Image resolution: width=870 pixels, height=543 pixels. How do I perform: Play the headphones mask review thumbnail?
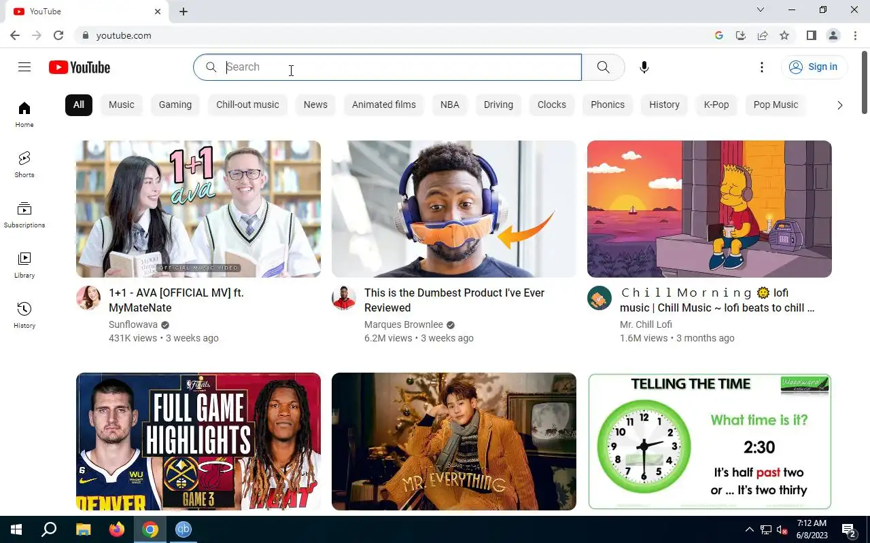[x=454, y=209]
